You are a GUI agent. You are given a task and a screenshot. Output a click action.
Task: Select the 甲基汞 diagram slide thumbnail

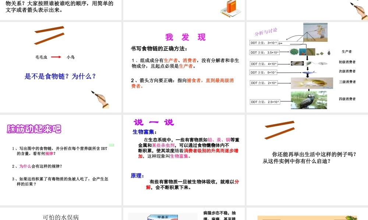[184, 214]
